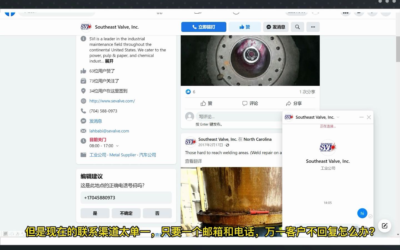Click the 63 users liked text

click(102, 71)
